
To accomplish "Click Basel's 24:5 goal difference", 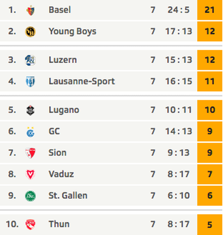I will tap(179, 10).
